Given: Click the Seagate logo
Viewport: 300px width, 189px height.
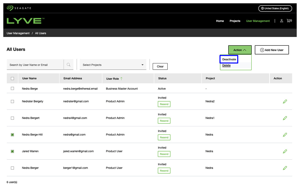Looking at the screenshot, I should 19,8.
